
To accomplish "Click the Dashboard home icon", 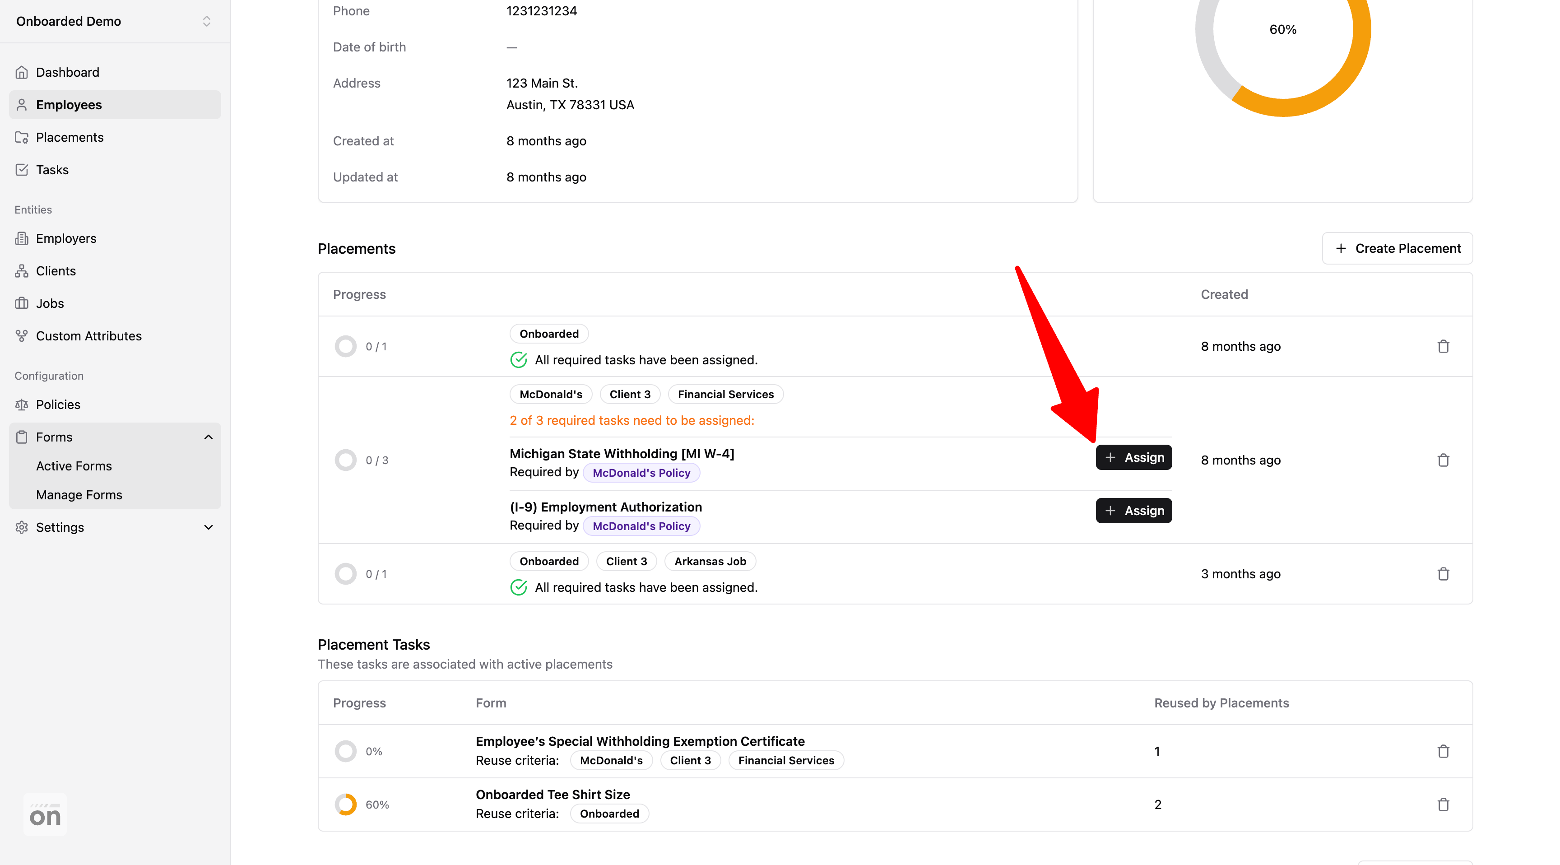I will [x=22, y=72].
